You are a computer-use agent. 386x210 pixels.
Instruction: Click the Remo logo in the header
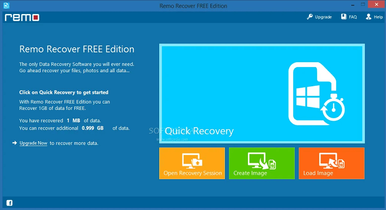22,17
